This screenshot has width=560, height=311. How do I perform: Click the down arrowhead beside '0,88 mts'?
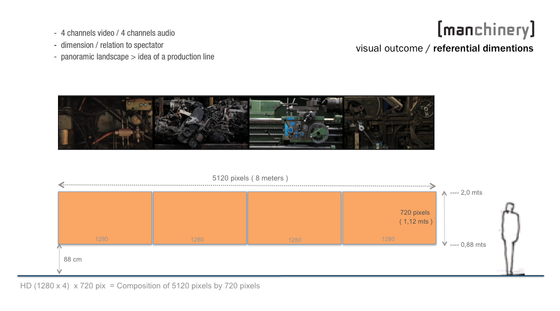445,244
